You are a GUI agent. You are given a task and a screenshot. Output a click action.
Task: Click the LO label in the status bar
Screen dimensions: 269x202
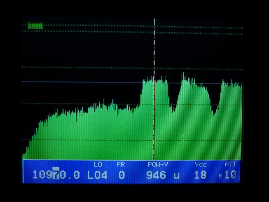pos(98,164)
